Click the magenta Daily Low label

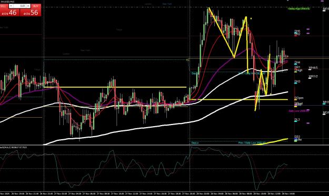pyautogui.click(x=299, y=111)
